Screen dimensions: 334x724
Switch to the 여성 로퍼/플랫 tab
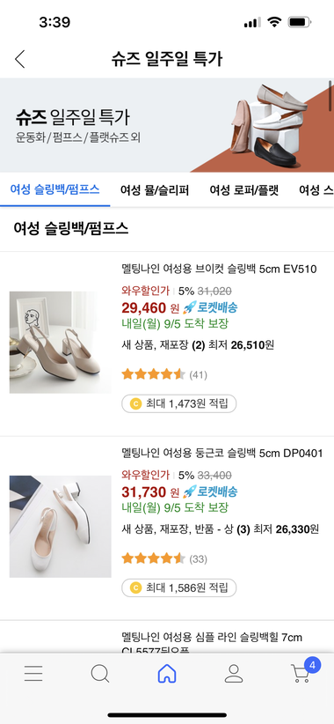244,189
